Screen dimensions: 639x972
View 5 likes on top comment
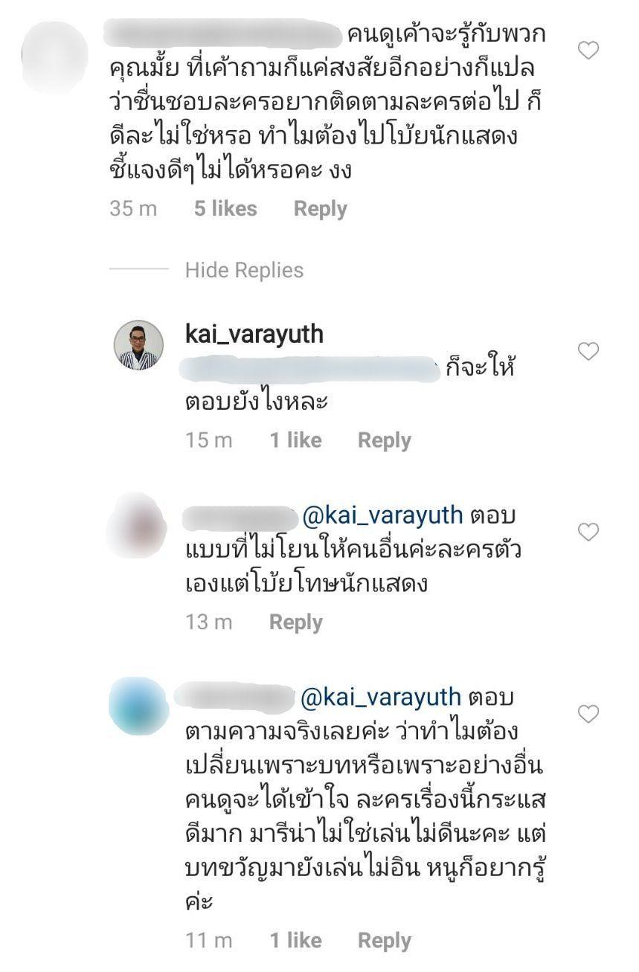(225, 209)
